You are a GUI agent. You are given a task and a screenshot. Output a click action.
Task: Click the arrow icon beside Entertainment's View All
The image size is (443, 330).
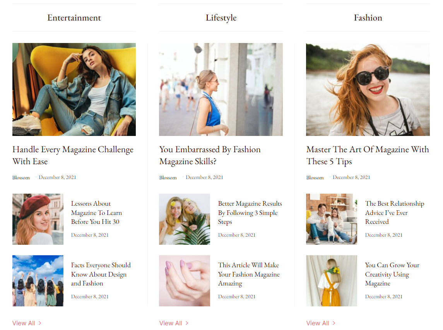pyautogui.click(x=39, y=323)
